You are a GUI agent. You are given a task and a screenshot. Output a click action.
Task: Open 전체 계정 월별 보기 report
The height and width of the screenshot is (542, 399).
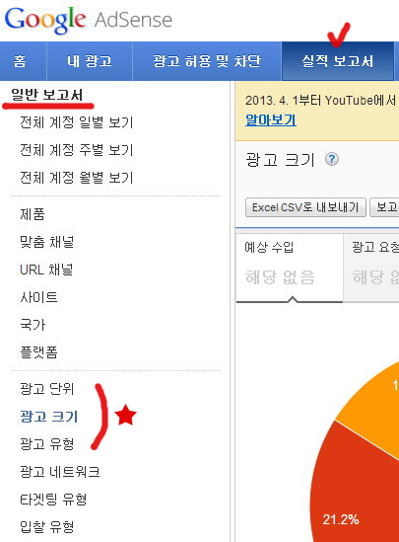(77, 178)
